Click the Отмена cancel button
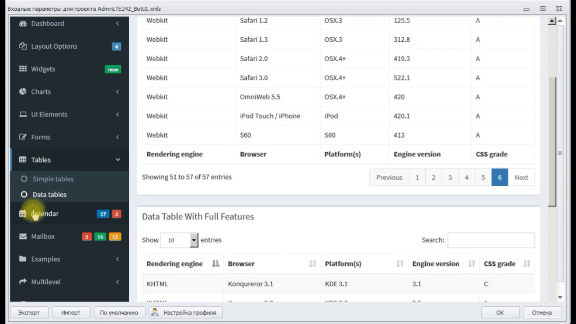 tap(542, 313)
